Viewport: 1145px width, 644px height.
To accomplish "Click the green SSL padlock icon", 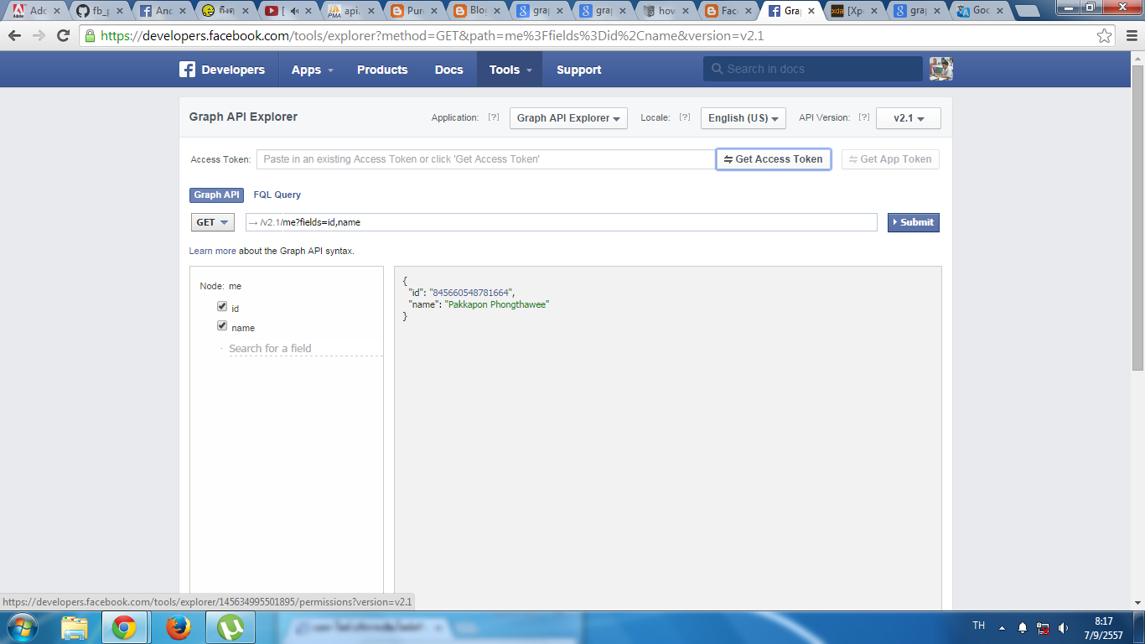I will [x=90, y=36].
